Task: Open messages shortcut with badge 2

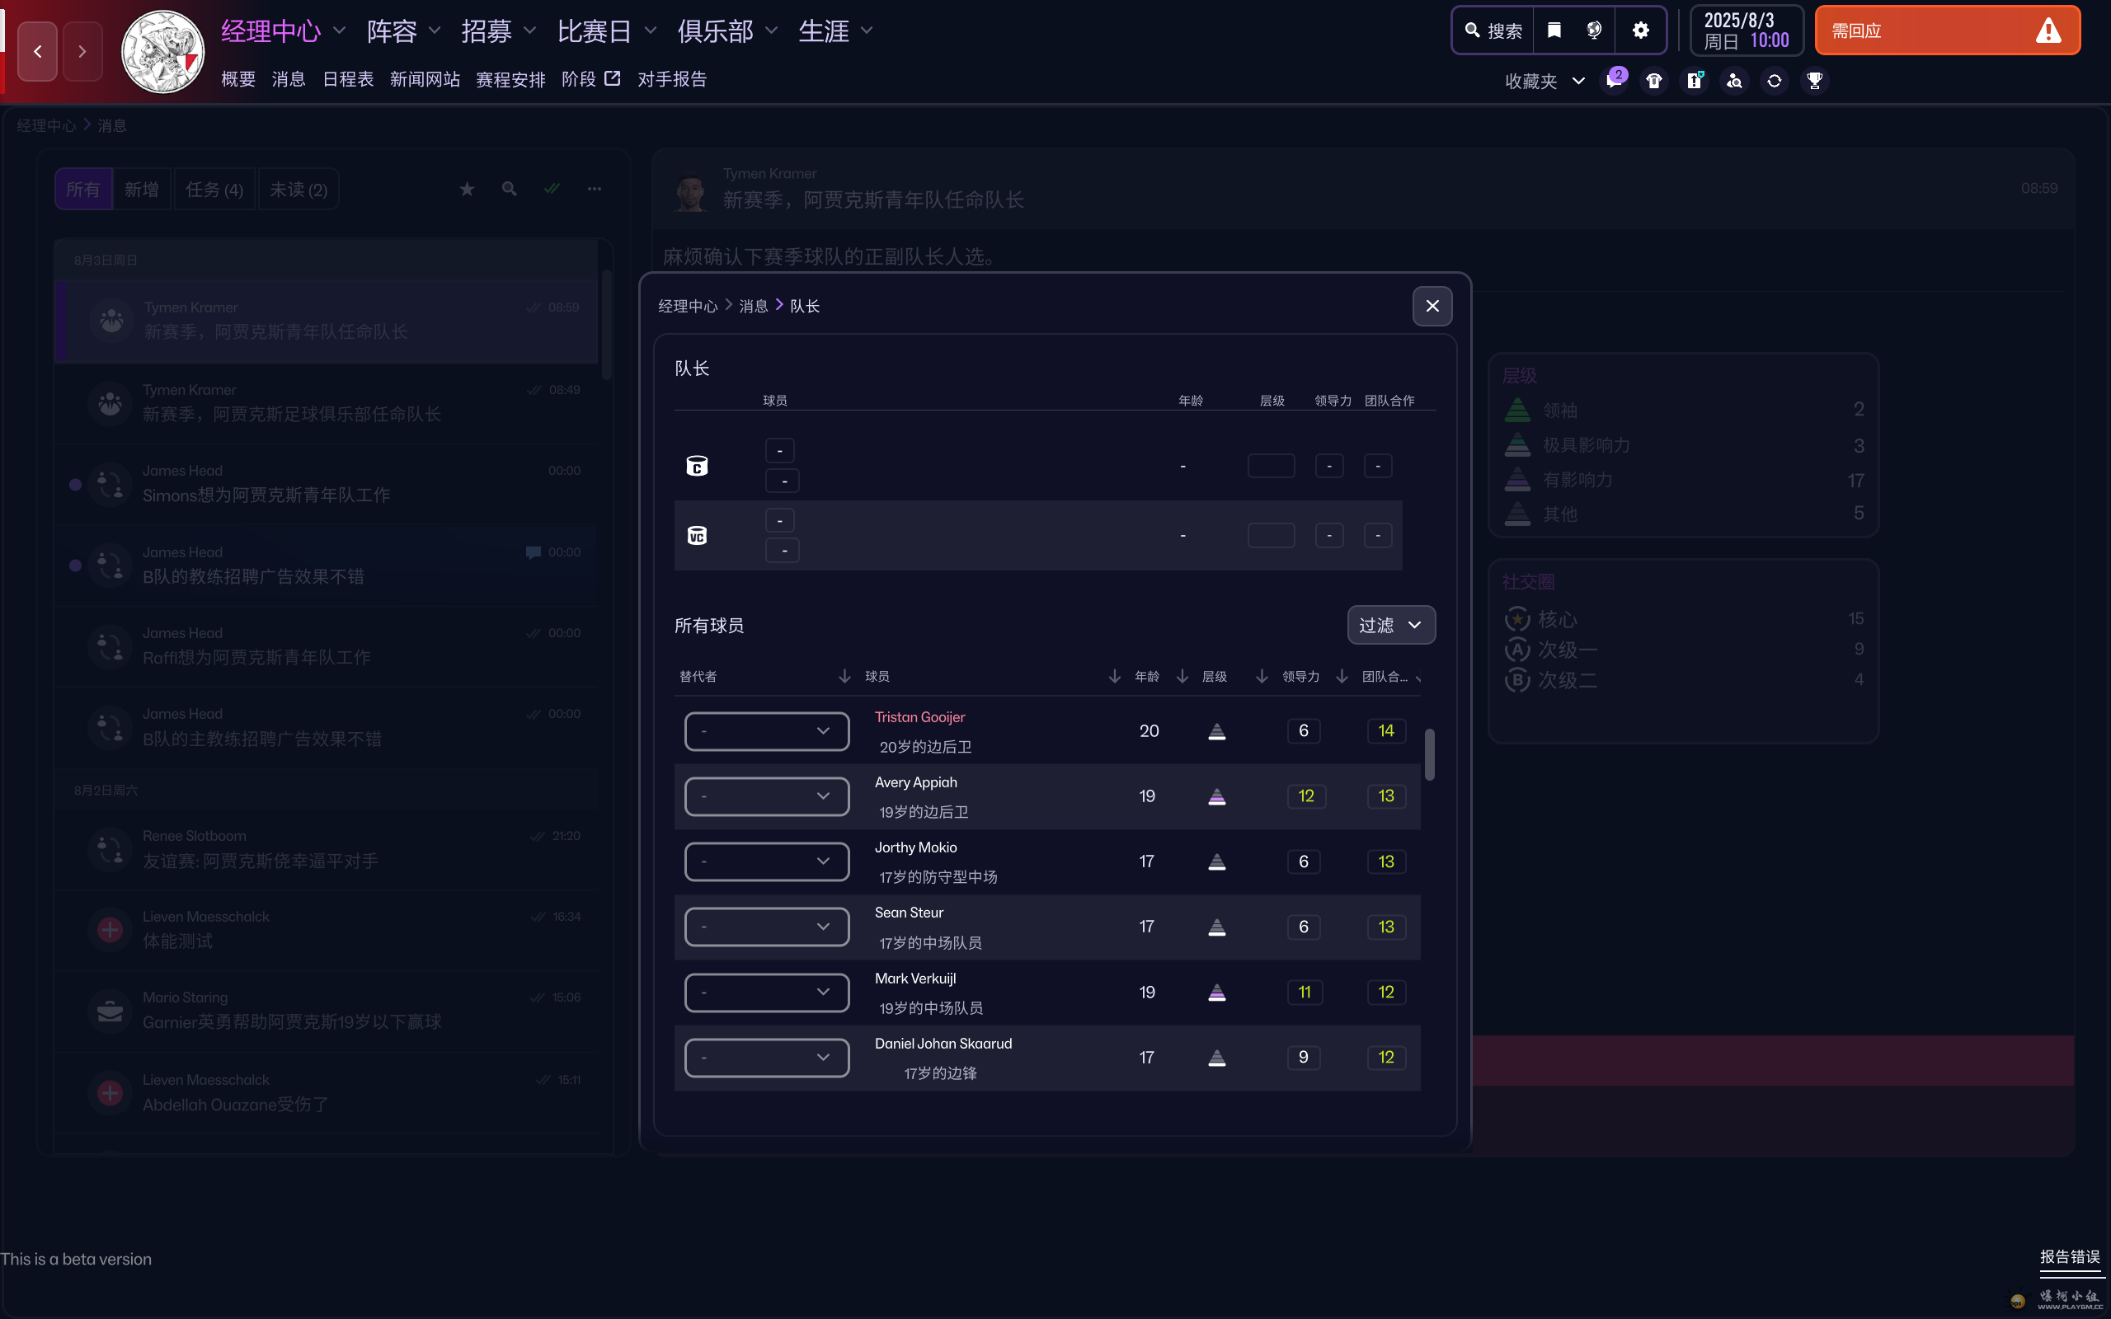Action: [x=1614, y=81]
